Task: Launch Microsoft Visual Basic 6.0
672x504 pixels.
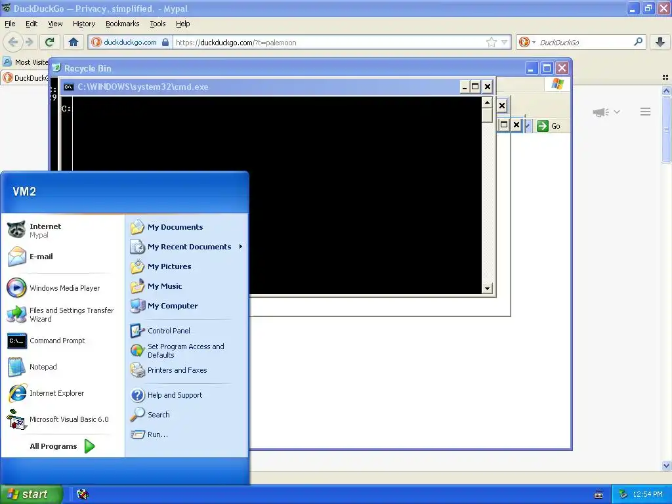Action: pyautogui.click(x=62, y=419)
